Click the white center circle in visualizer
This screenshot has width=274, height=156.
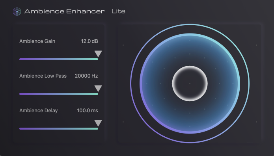(190, 84)
